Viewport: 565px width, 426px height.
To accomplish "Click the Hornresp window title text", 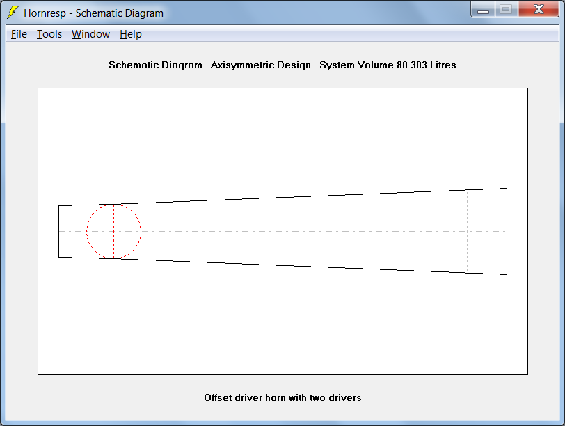I will point(93,13).
